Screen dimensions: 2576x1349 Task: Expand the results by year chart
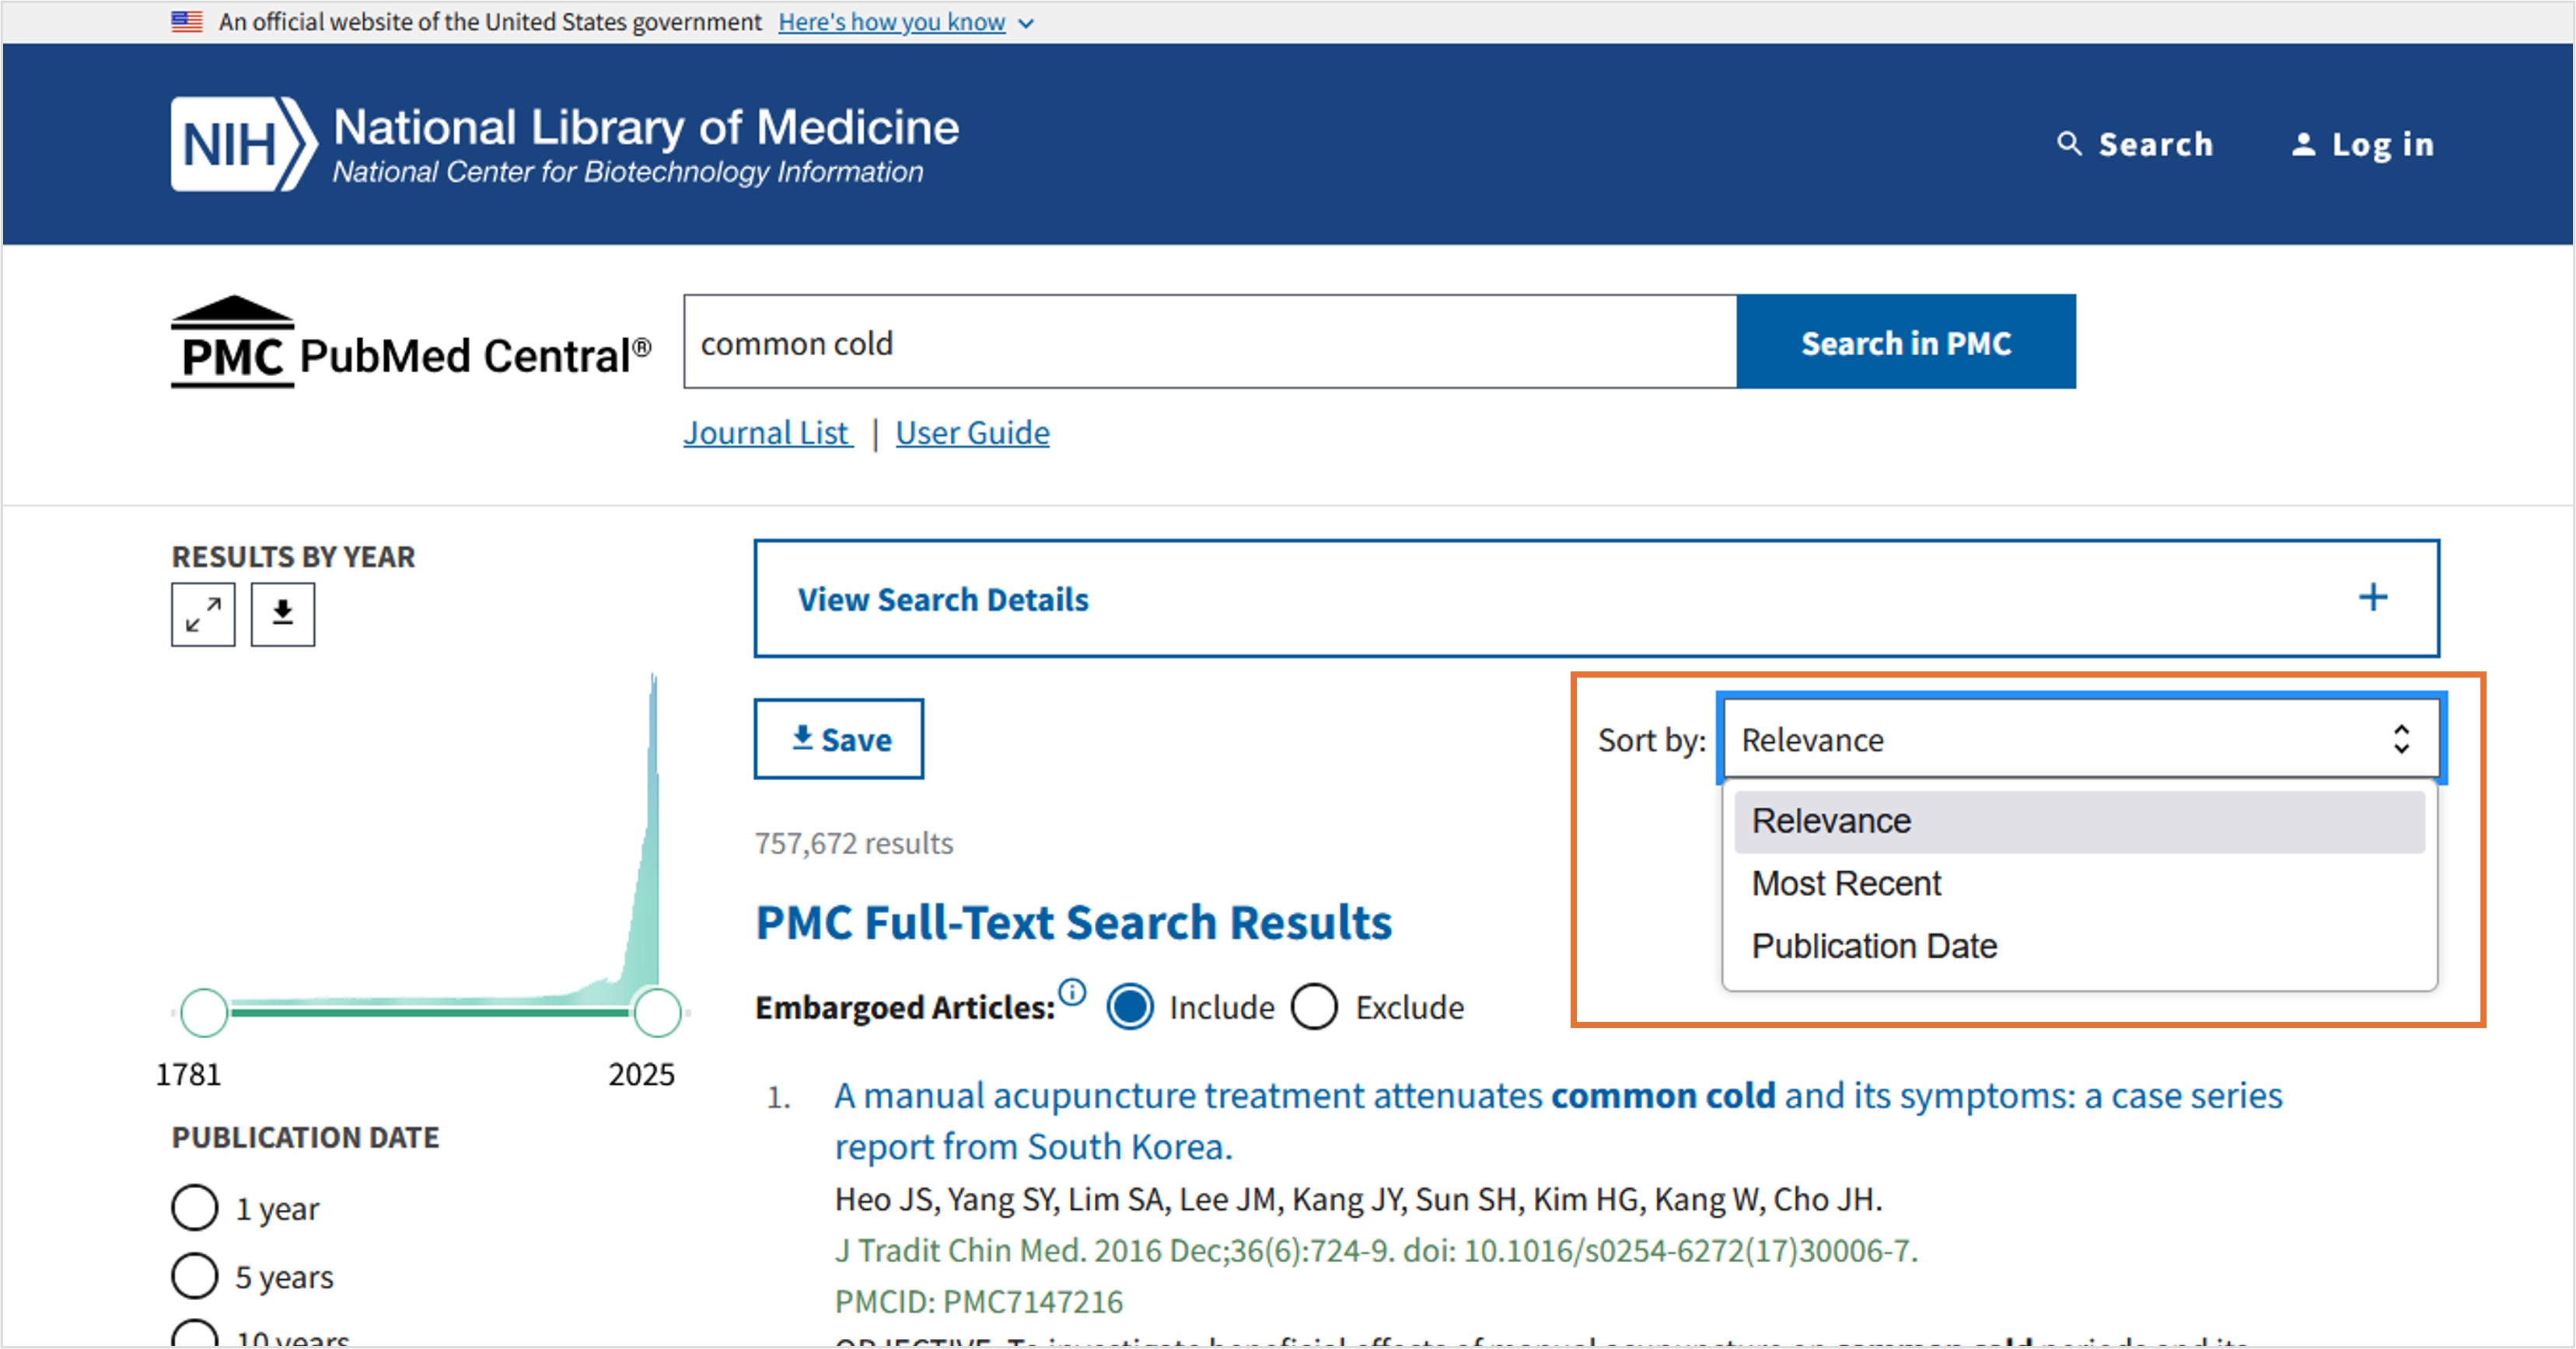(203, 615)
